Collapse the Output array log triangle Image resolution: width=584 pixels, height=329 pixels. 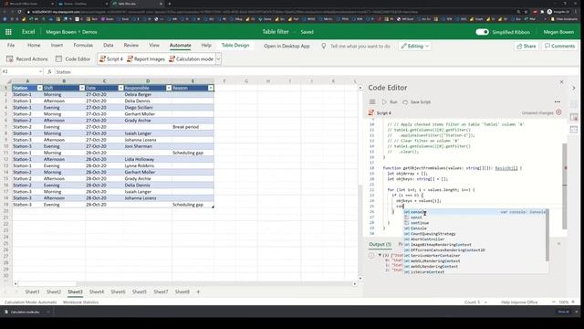pos(380,255)
